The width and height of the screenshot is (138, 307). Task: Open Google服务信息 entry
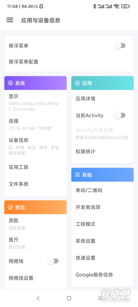click(103, 275)
